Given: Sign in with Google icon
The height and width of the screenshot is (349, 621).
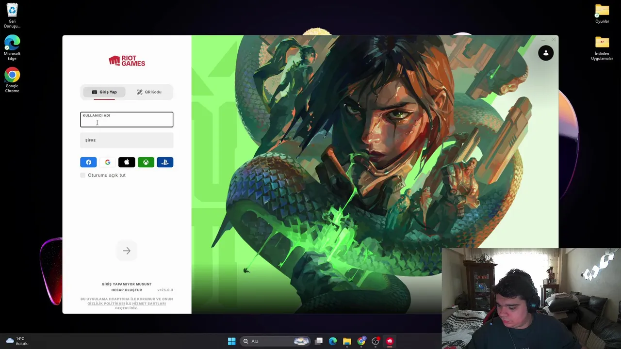Looking at the screenshot, I should 107,162.
